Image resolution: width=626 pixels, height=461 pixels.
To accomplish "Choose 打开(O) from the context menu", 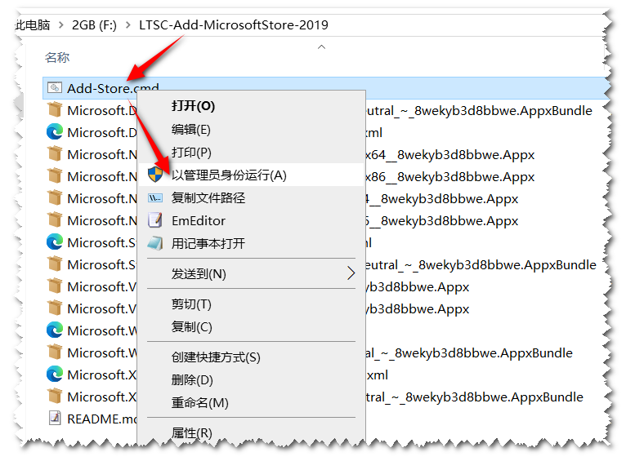I will coord(252,106).
